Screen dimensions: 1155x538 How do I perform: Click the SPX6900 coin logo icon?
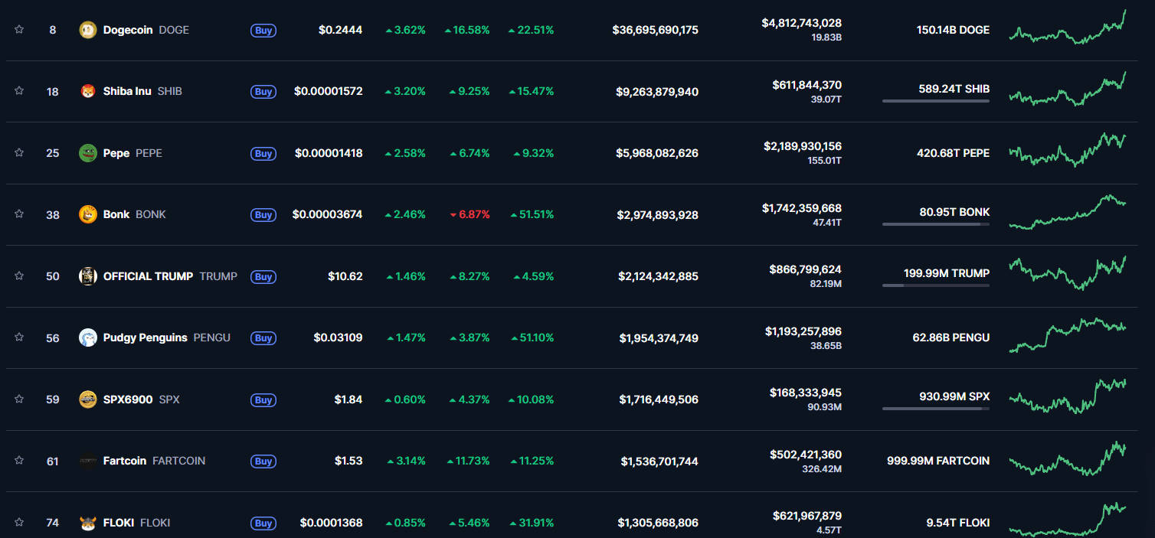[x=88, y=399]
